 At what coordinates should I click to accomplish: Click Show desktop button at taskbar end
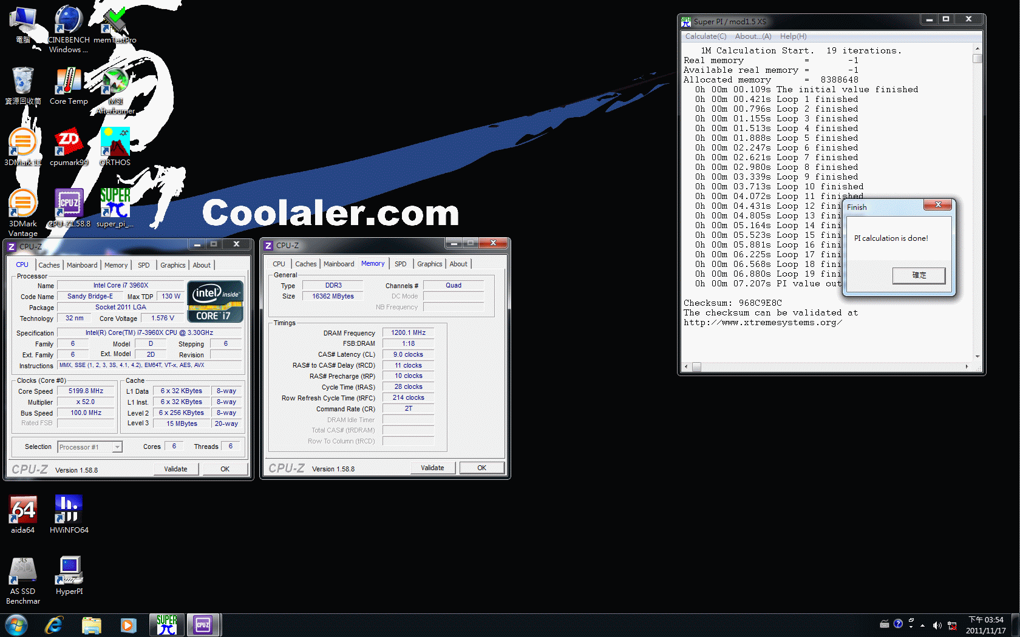pos(1016,625)
